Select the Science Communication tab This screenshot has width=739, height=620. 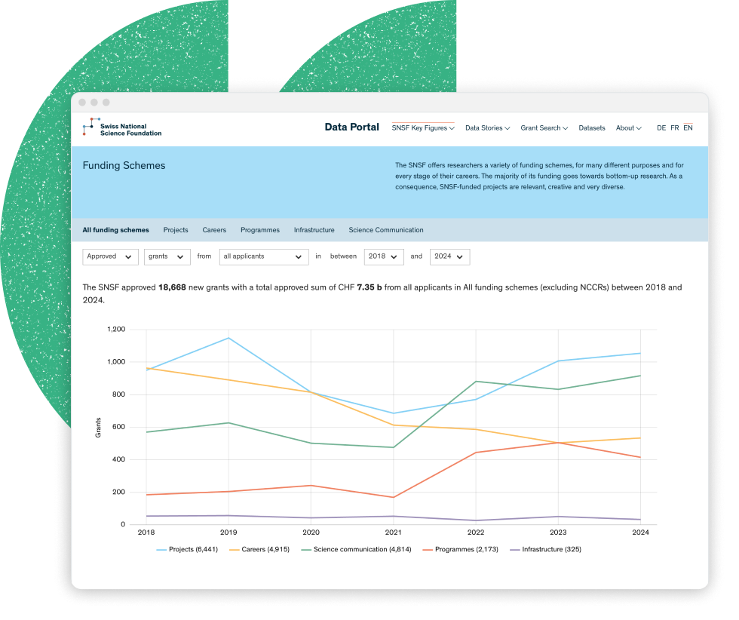click(386, 230)
